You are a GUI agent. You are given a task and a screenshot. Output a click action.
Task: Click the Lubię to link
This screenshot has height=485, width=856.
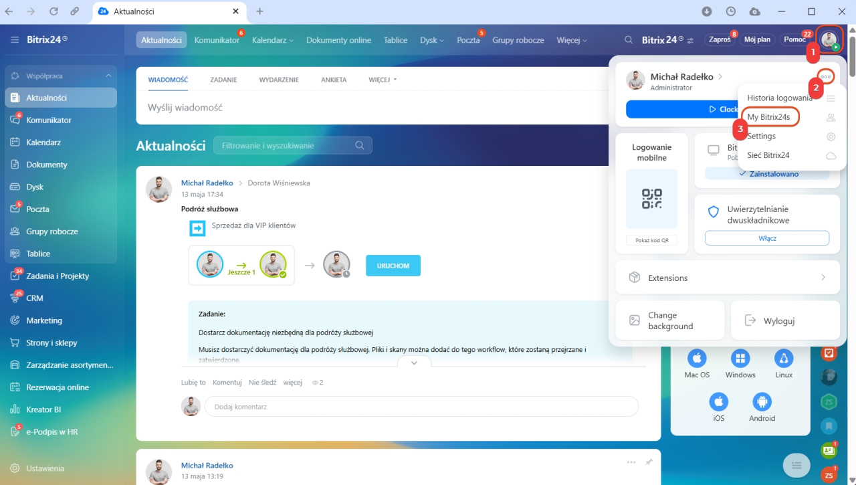193,383
